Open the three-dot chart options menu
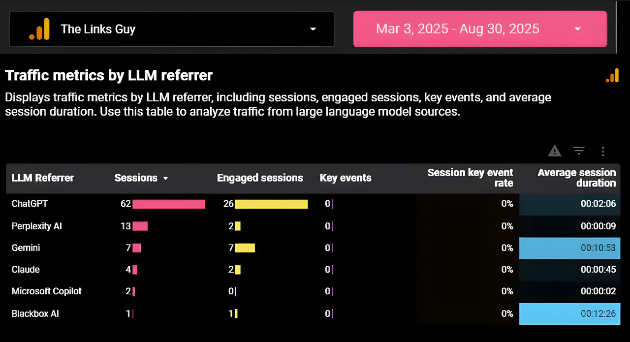630x342 pixels. (603, 151)
